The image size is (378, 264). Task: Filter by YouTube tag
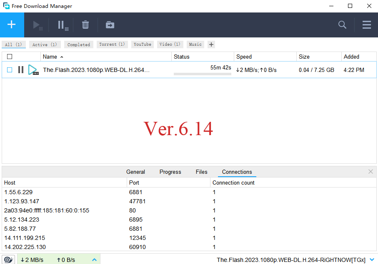coord(143,44)
